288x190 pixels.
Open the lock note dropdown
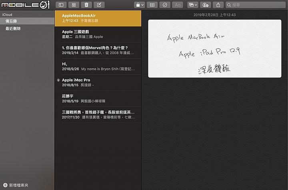pos(140,5)
